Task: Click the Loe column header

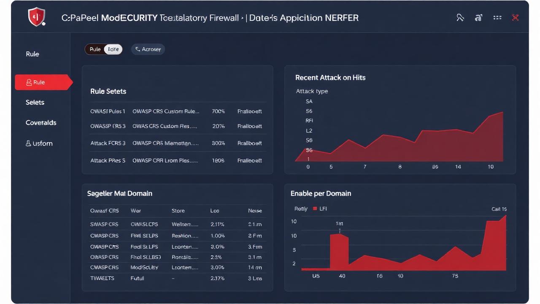Action: pos(215,211)
